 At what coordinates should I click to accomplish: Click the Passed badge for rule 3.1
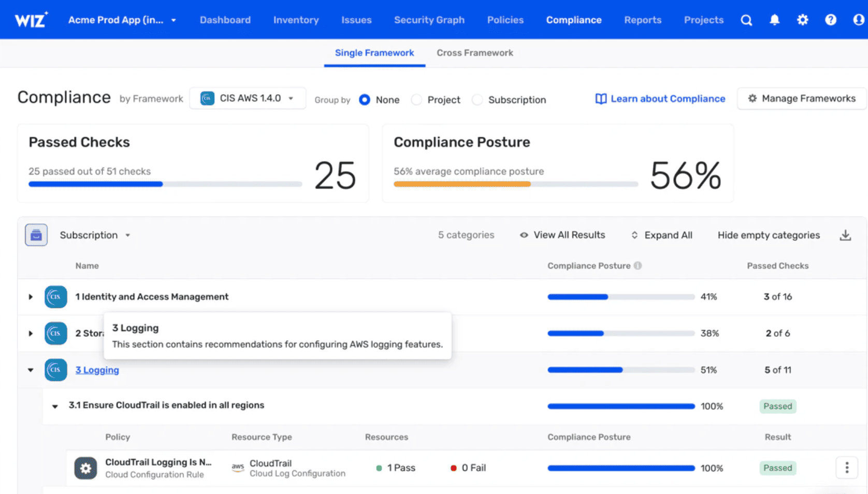click(x=777, y=406)
